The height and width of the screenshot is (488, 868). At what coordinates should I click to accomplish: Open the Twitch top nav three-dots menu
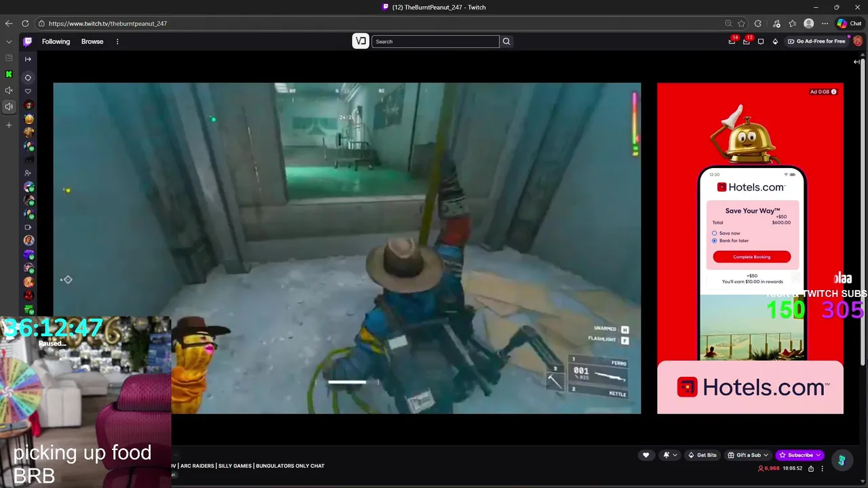pos(117,41)
